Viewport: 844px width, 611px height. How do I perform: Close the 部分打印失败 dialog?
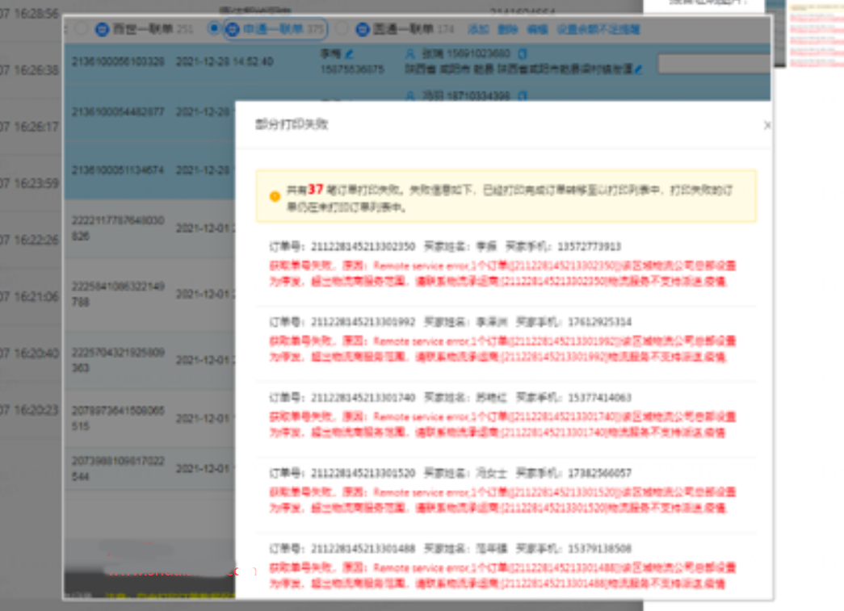point(766,125)
